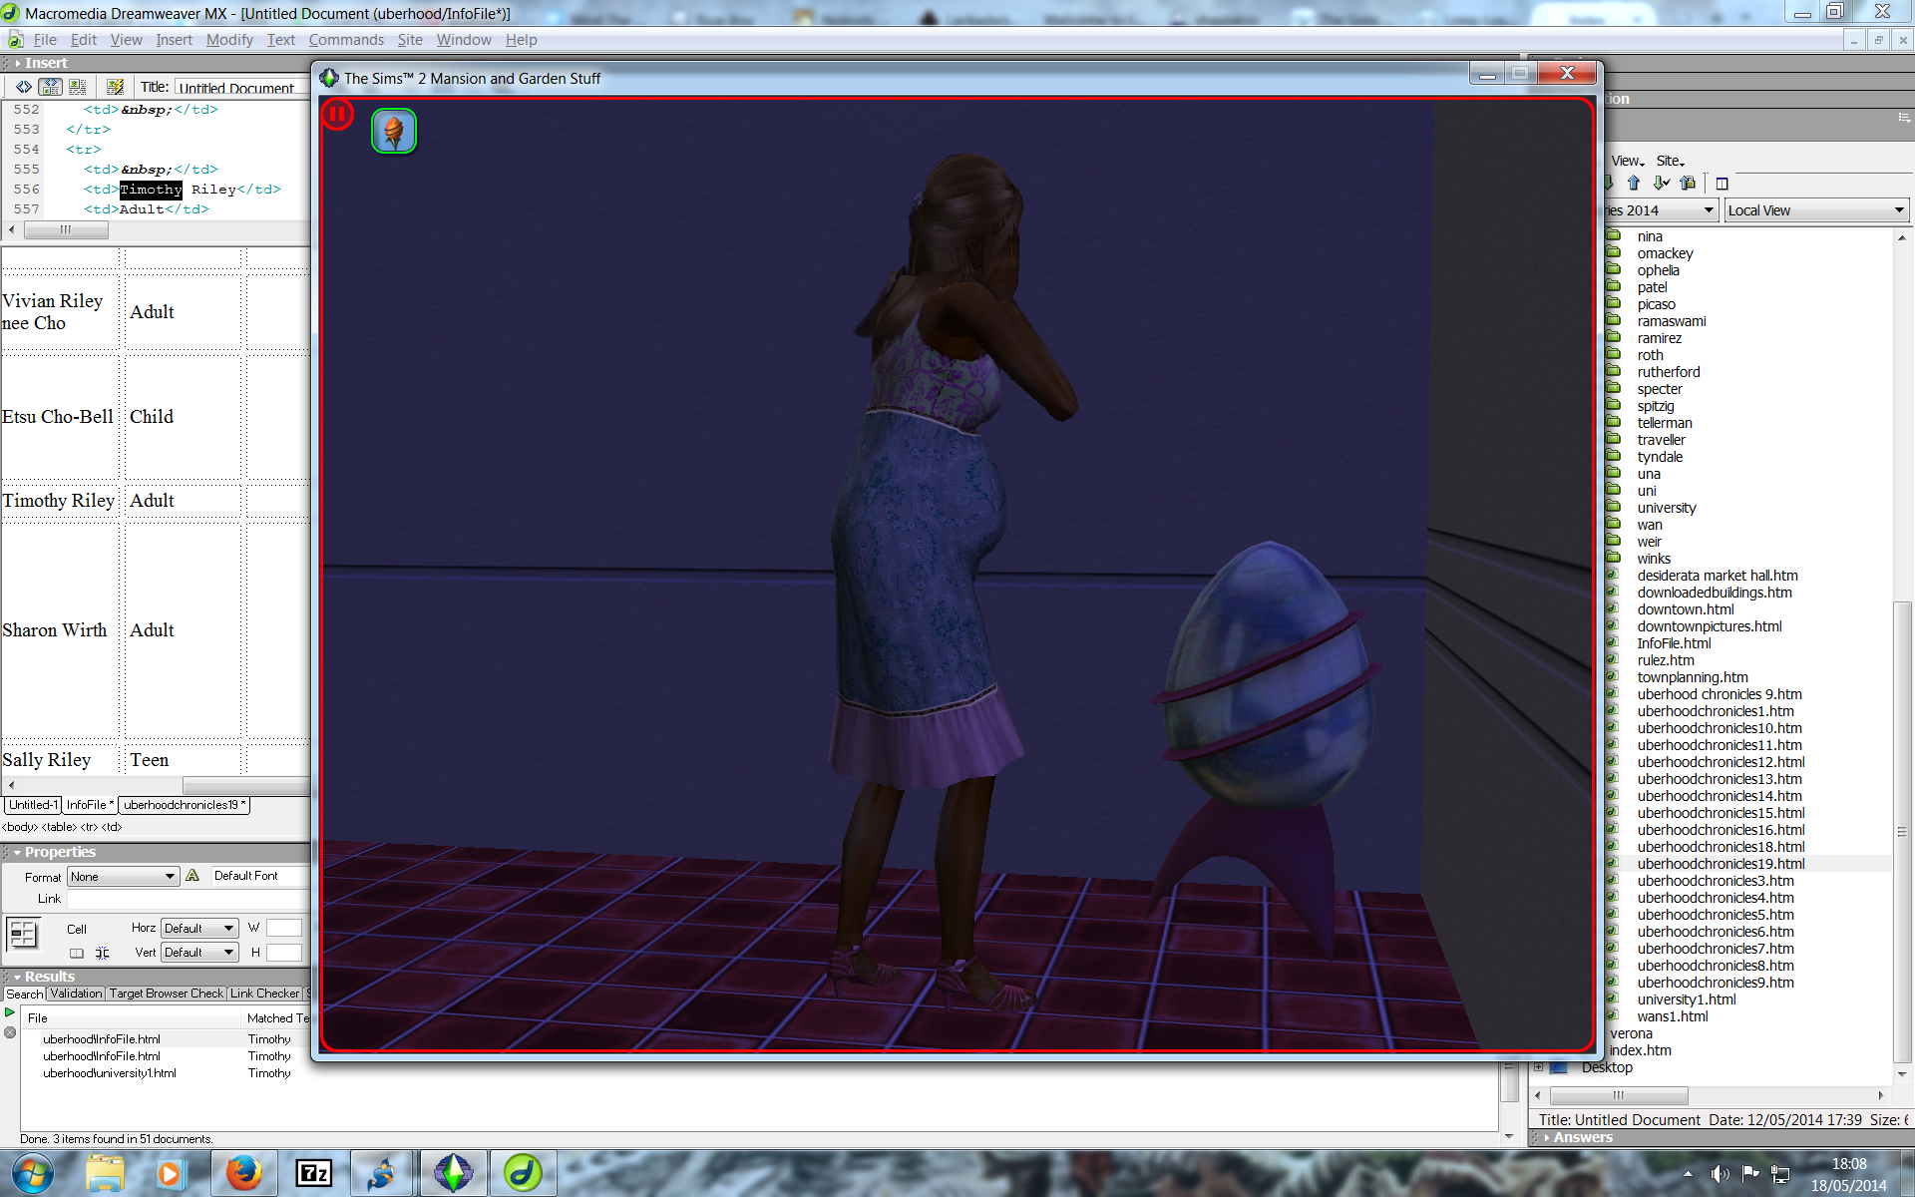Click the Split cell icon in Properties

click(102, 954)
